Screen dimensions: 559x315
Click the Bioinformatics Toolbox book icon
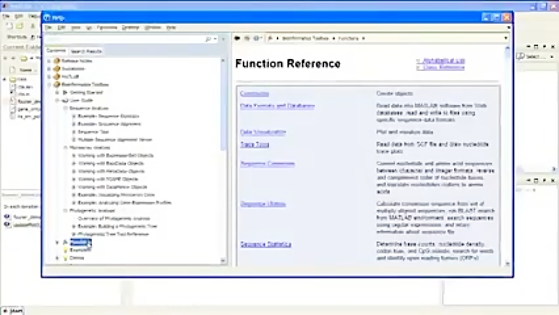click(x=57, y=84)
